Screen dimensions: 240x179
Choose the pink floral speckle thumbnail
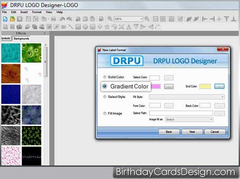(11, 156)
